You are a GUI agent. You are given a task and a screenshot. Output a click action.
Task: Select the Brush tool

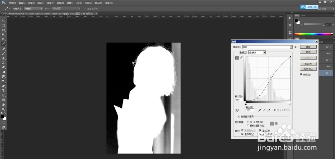3,54
